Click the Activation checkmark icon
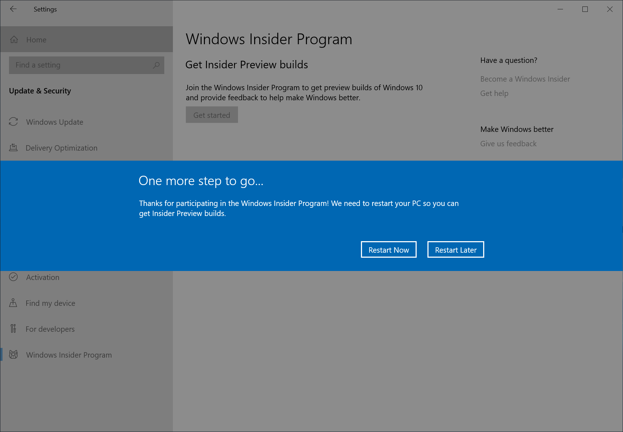Screen dimensions: 623x432 [x=13, y=277]
